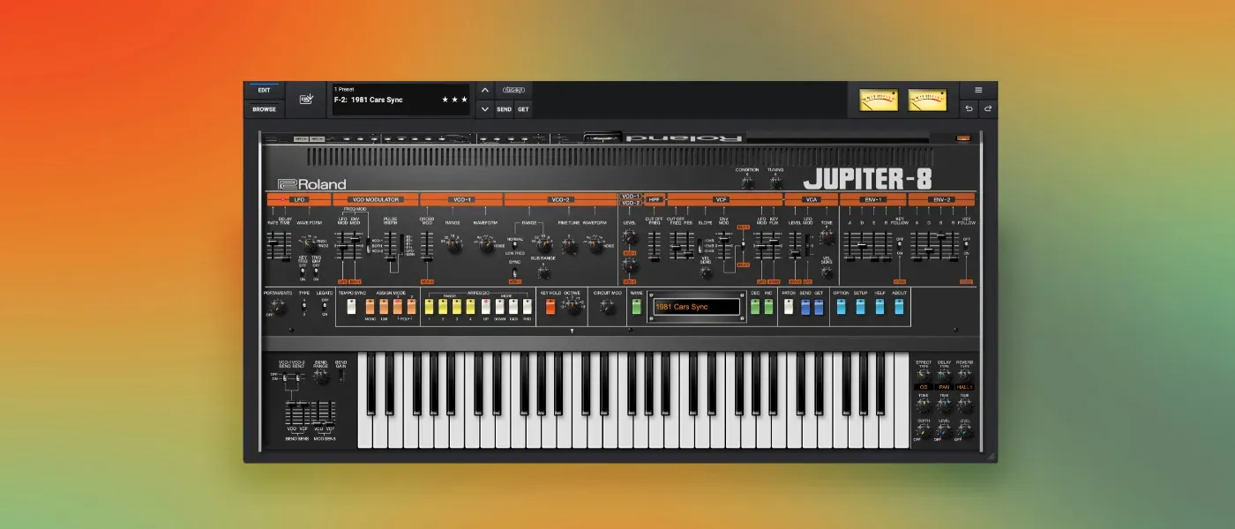Turn the TUNING knob
Screen dimensions: 1235x529
(x=775, y=182)
